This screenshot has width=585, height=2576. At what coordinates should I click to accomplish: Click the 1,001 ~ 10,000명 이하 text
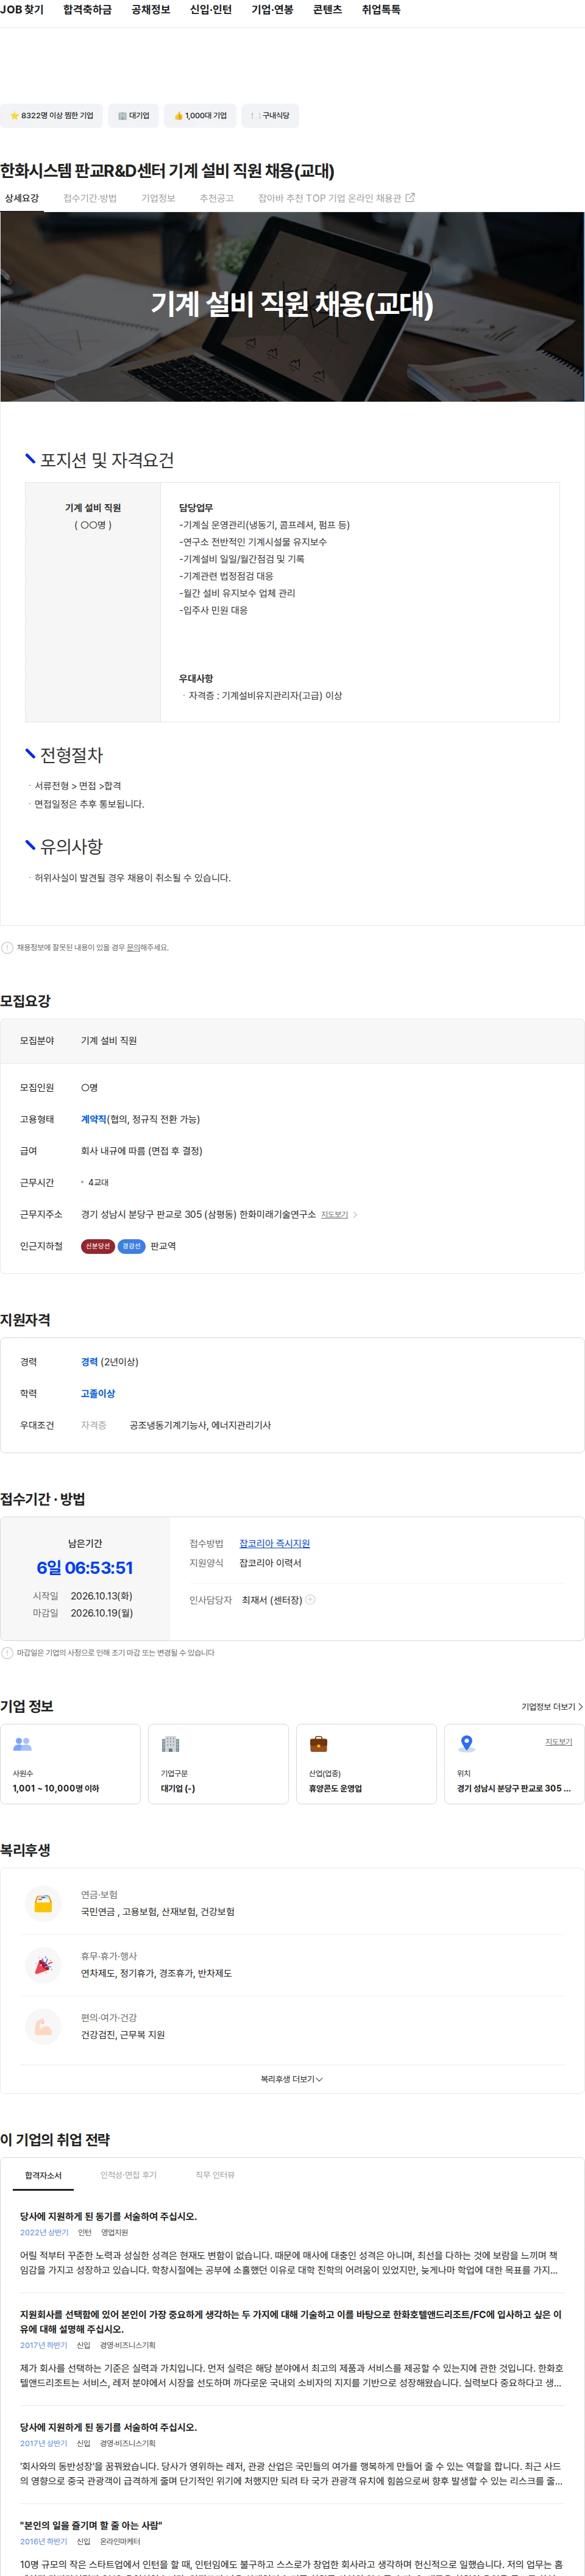56,1789
